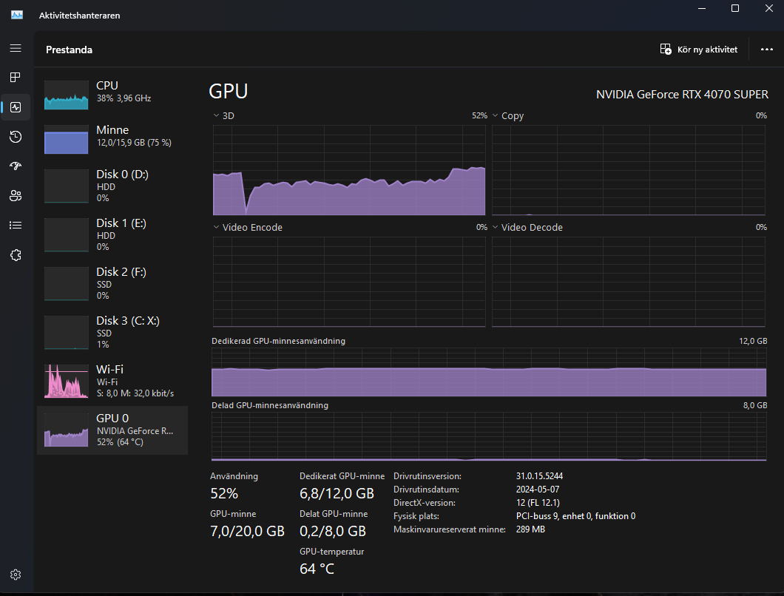Click the Task Manager app icon
Viewport: 784px width, 596px height.
[x=17, y=15]
